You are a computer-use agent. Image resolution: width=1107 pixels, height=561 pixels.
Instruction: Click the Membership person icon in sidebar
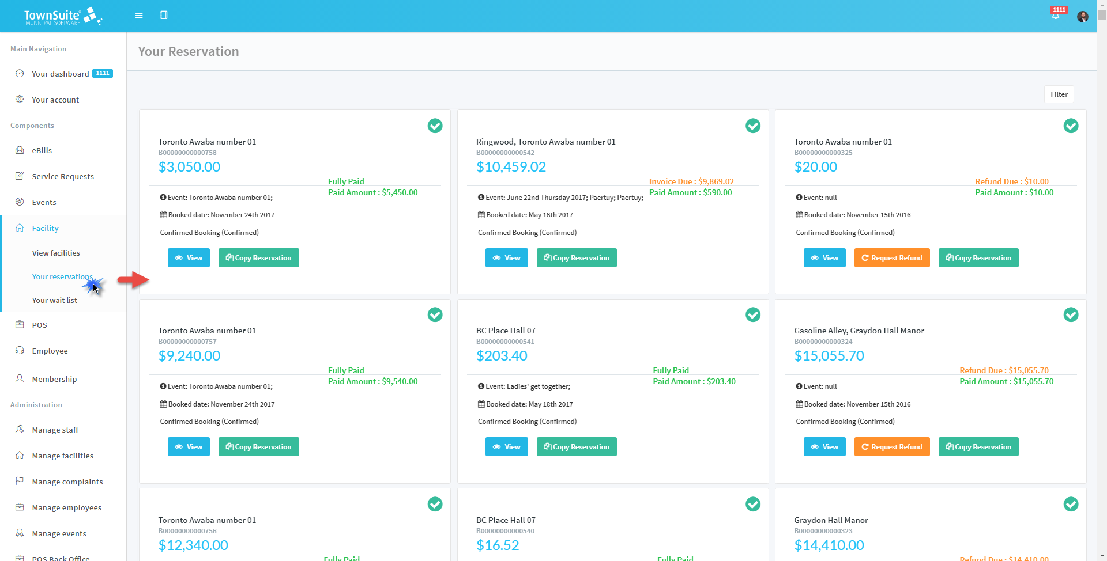pos(20,379)
